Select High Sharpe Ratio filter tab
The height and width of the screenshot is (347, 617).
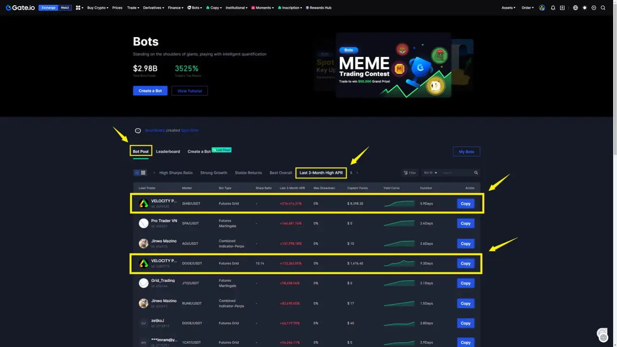tap(176, 173)
